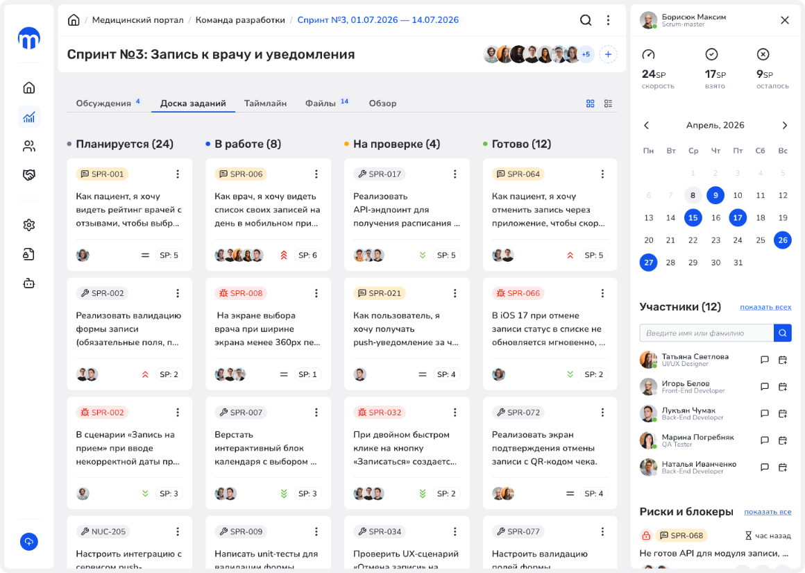This screenshot has width=805, height=573.
Task: Open the SPR-017 card options menu
Action: (455, 174)
